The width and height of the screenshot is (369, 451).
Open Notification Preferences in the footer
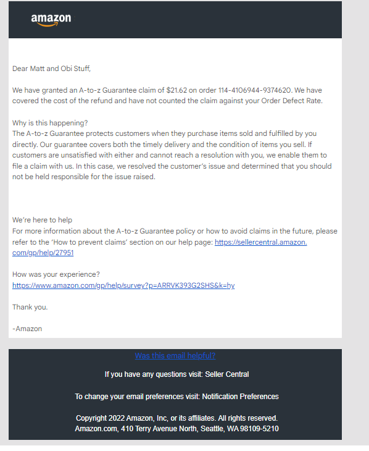coord(240,397)
